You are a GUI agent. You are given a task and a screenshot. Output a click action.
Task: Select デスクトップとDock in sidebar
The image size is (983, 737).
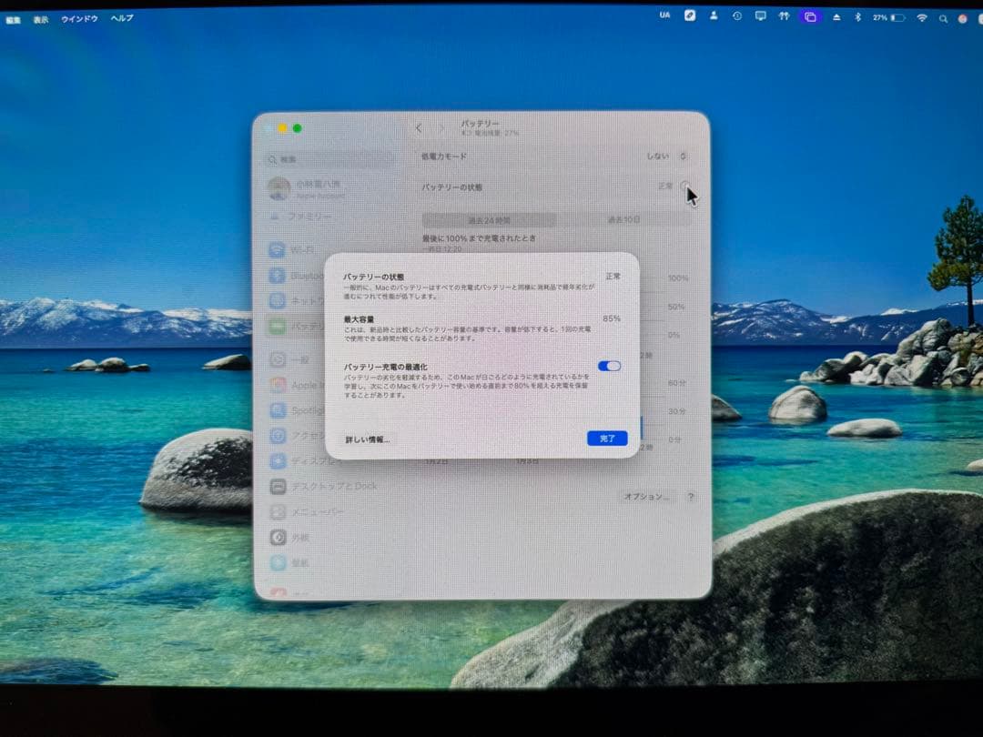coord(309,486)
